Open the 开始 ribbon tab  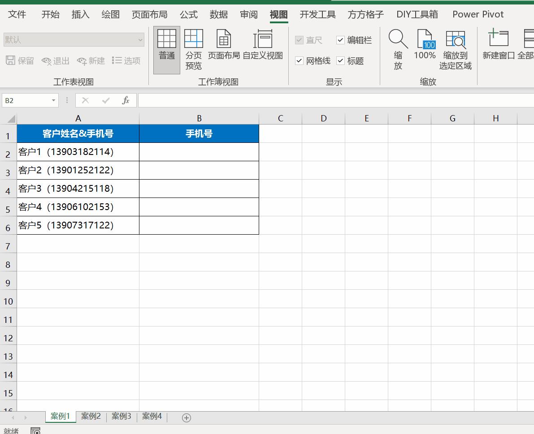50,14
